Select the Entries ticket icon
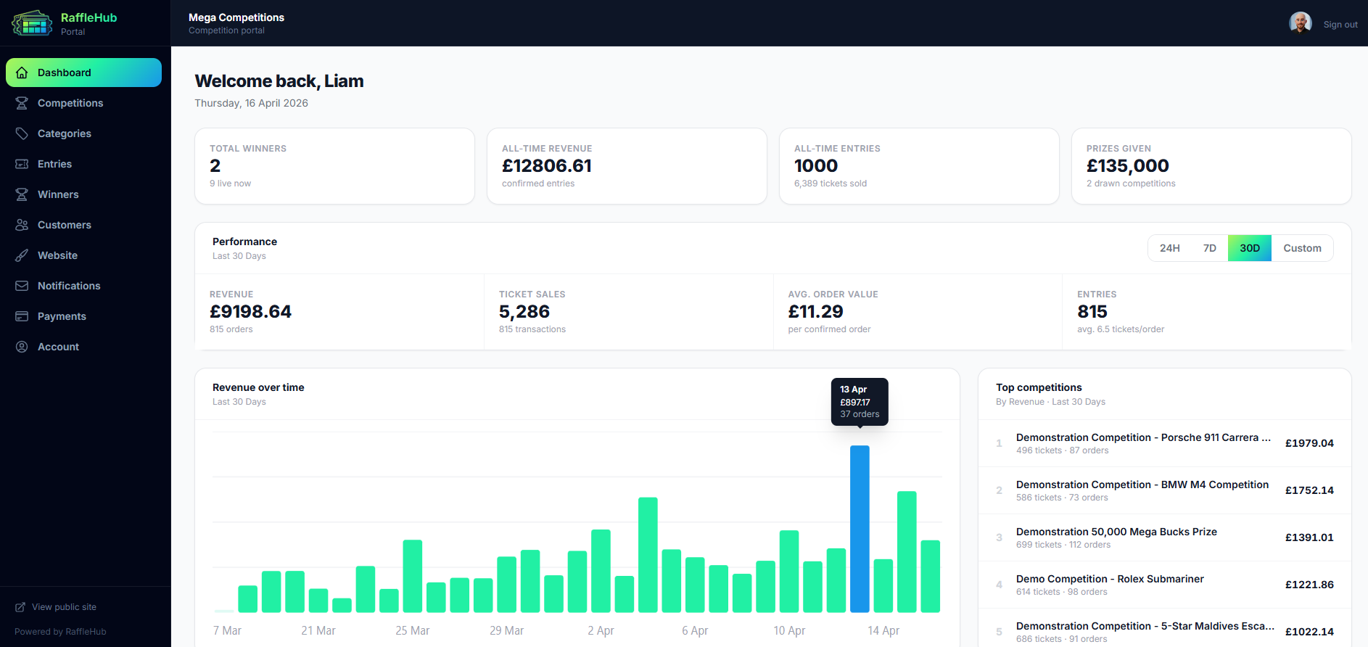This screenshot has width=1368, height=647. pyautogui.click(x=22, y=164)
